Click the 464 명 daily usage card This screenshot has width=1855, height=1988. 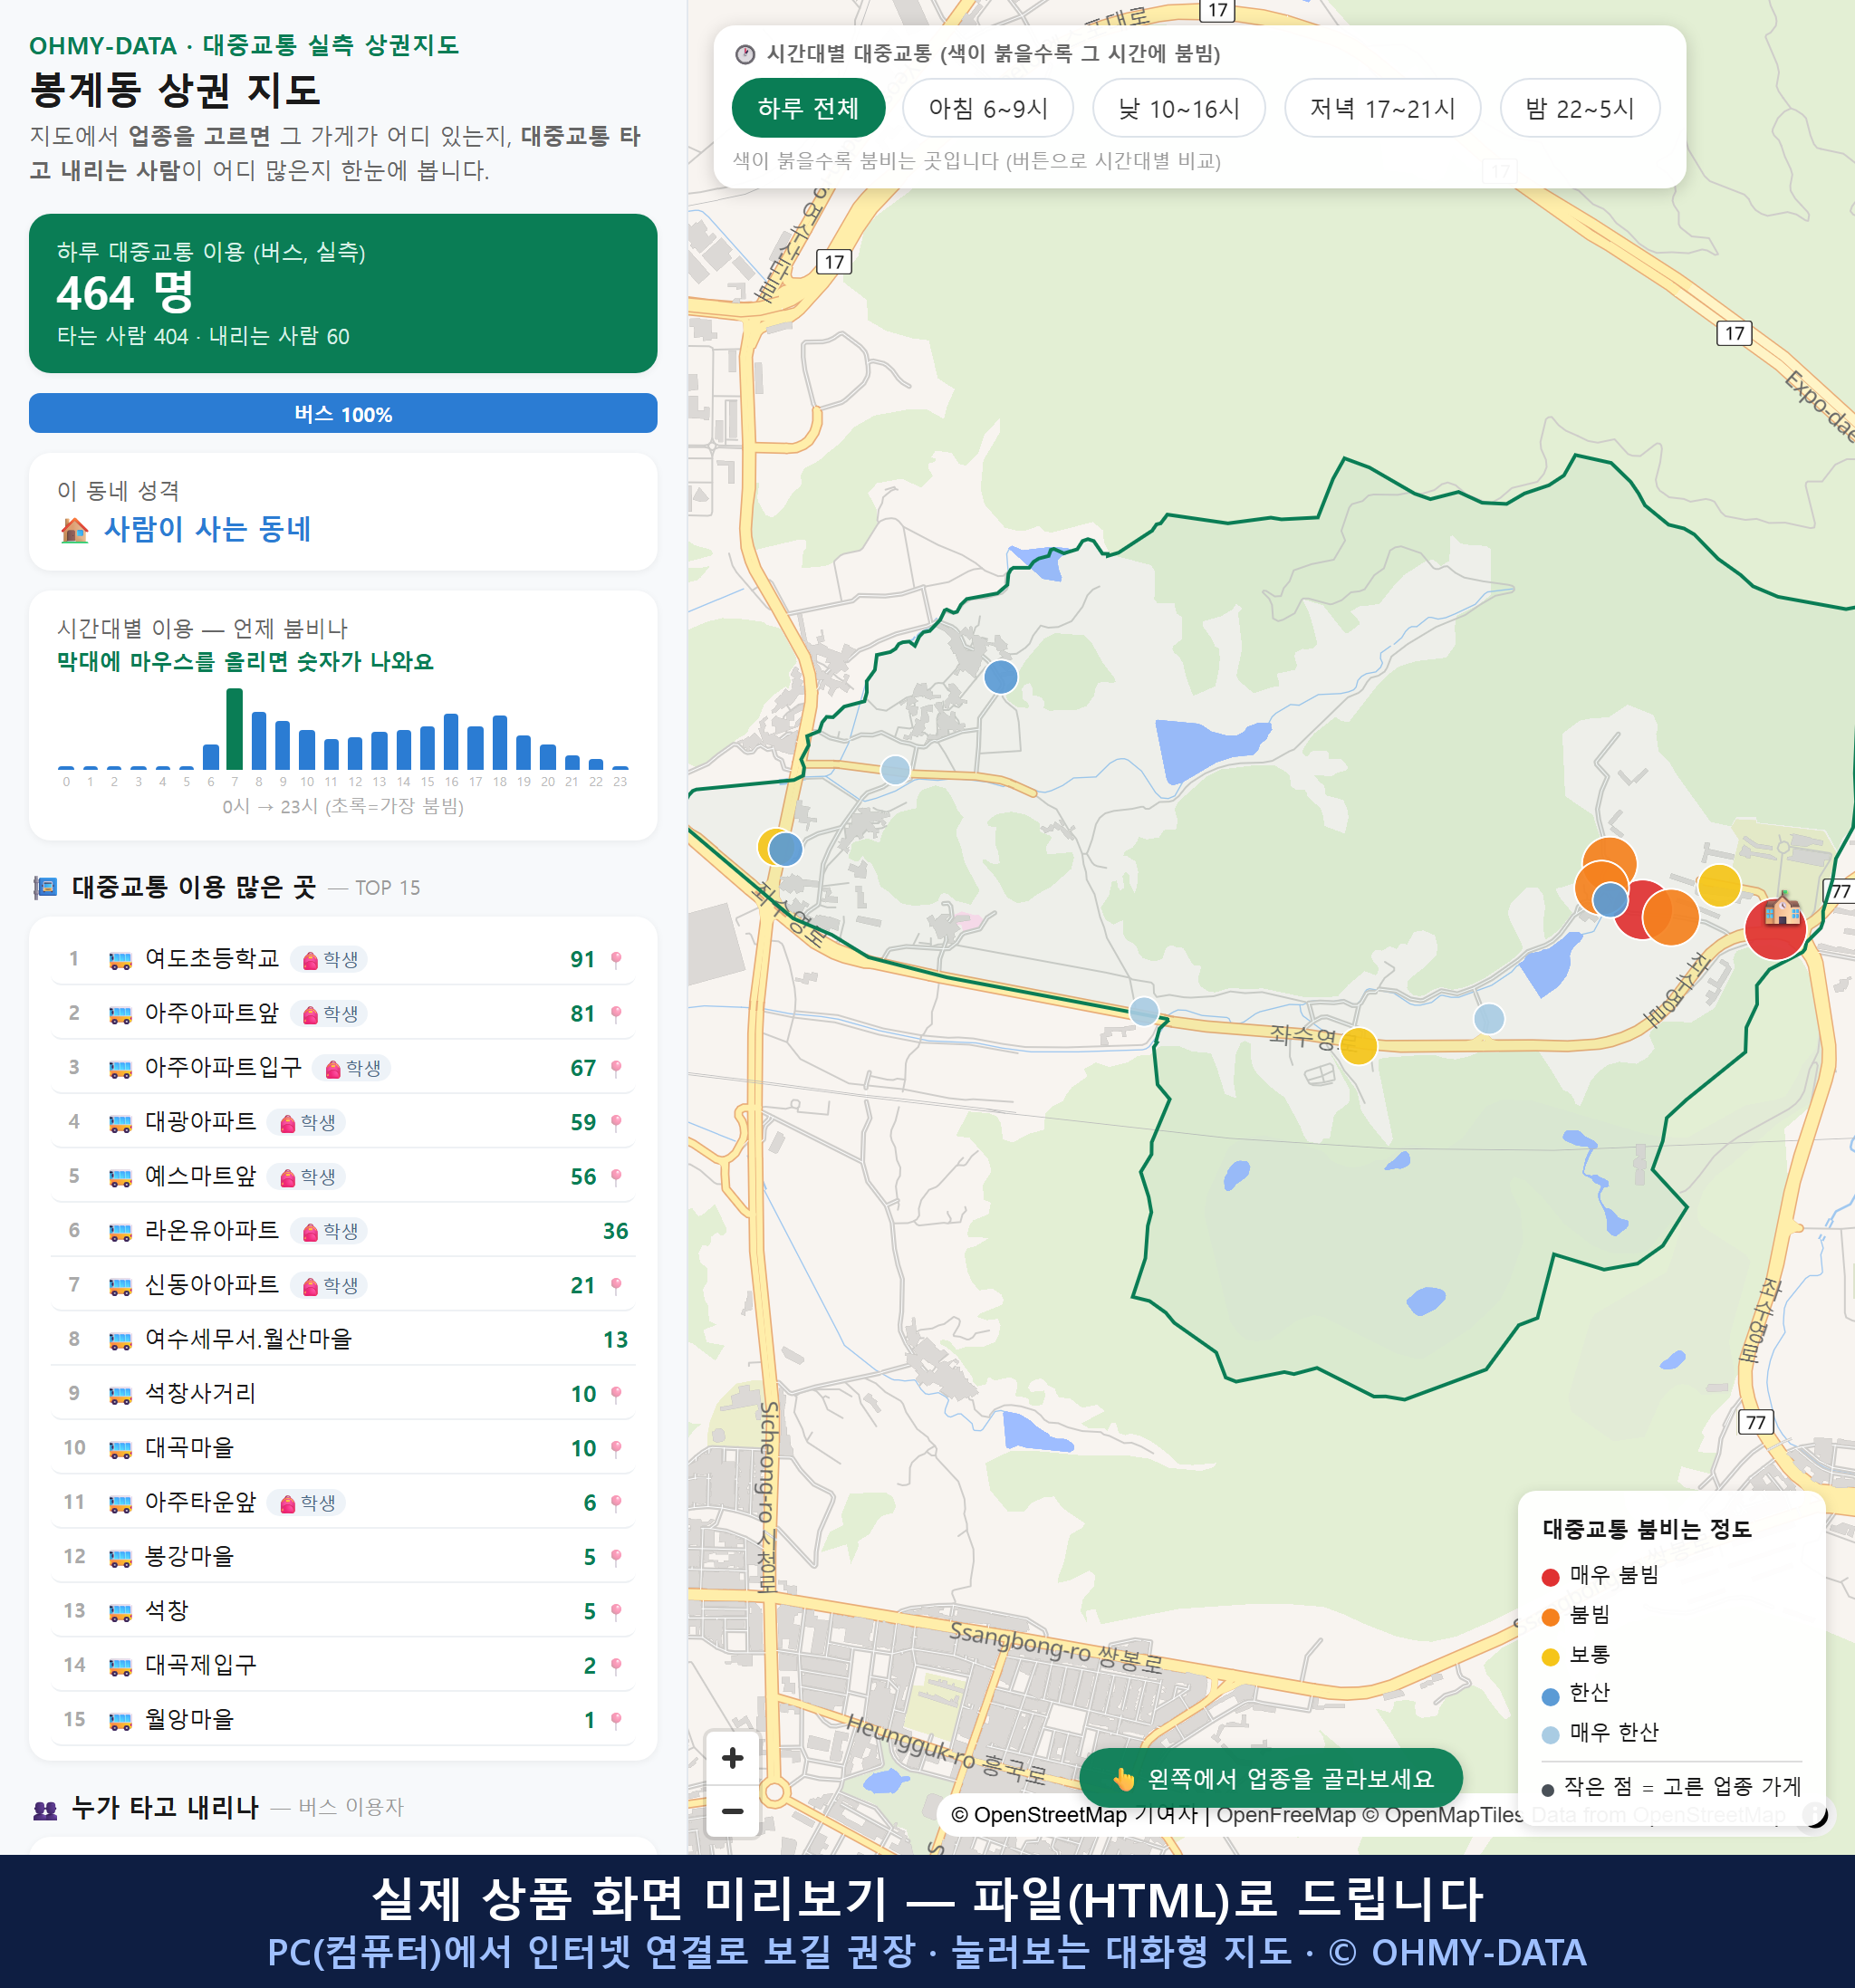click(343, 293)
